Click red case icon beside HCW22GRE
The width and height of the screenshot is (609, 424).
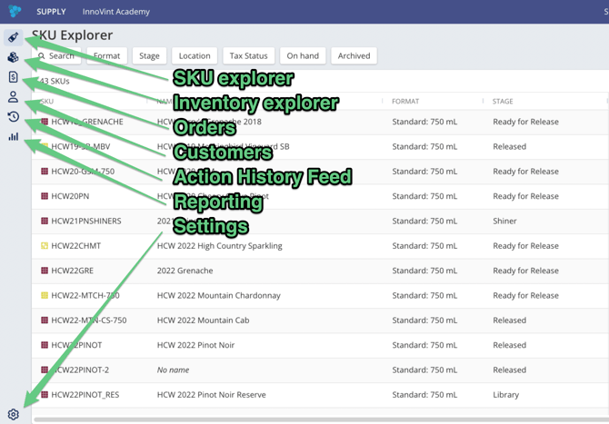pyautogui.click(x=45, y=271)
